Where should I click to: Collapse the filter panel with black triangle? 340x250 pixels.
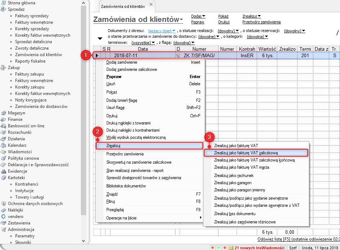coord(100,38)
